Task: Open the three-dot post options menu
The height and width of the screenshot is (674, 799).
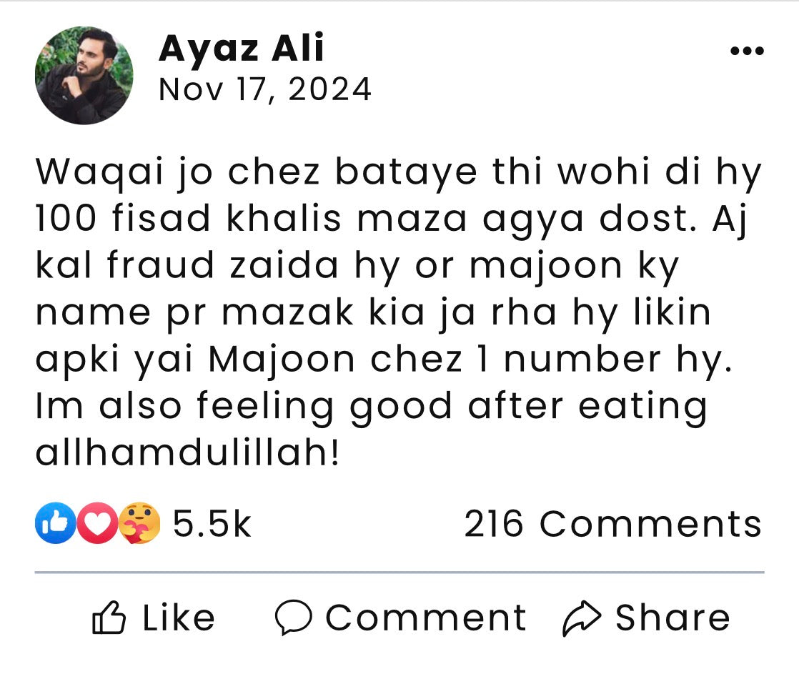Action: [747, 51]
